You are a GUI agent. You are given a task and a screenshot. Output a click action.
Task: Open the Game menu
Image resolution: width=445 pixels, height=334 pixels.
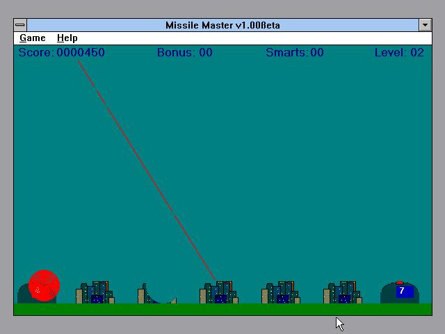pyautogui.click(x=33, y=38)
